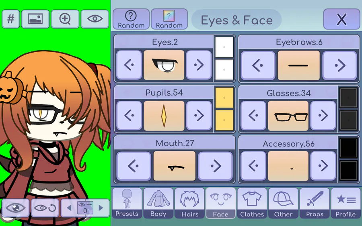Go to next Accessory style arrow
This screenshot has height=226, width=362.
point(323,166)
